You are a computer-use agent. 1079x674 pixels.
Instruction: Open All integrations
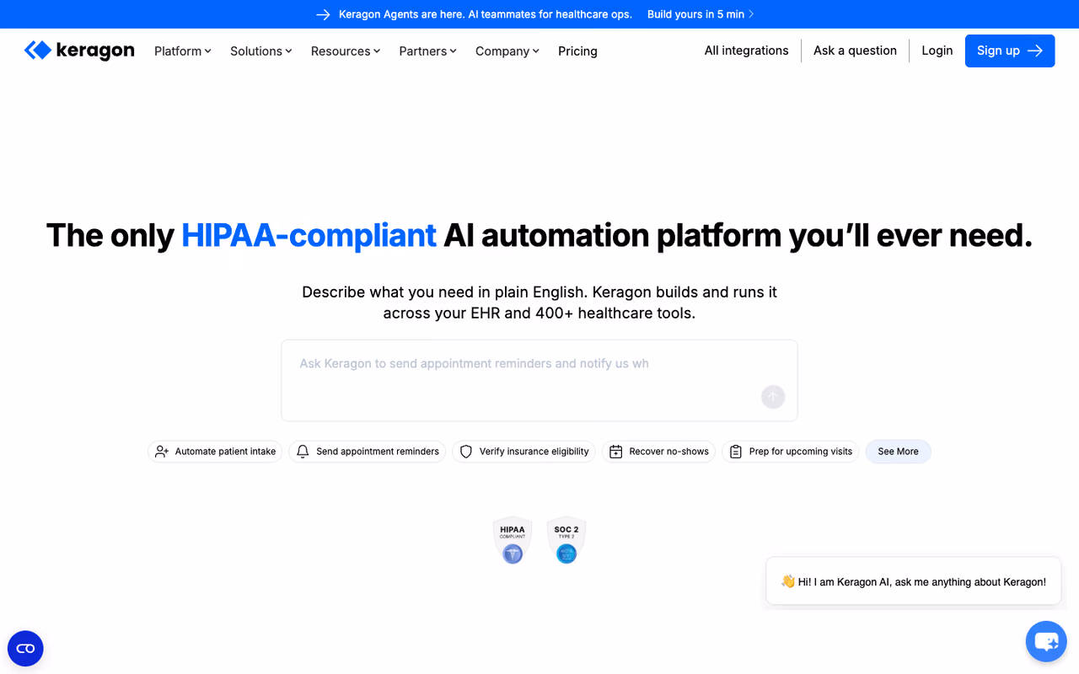(x=747, y=51)
